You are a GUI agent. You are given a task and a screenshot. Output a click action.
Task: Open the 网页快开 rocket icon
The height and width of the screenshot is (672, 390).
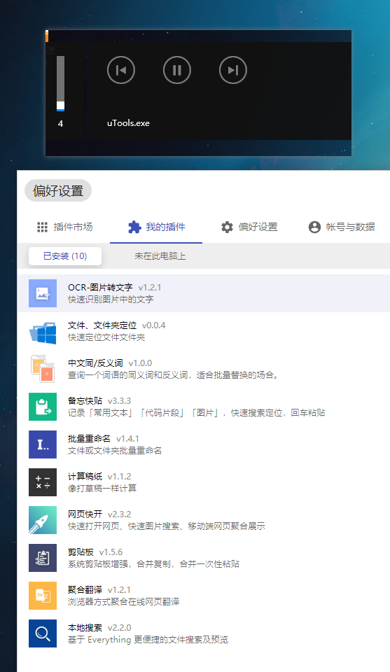[x=43, y=520]
